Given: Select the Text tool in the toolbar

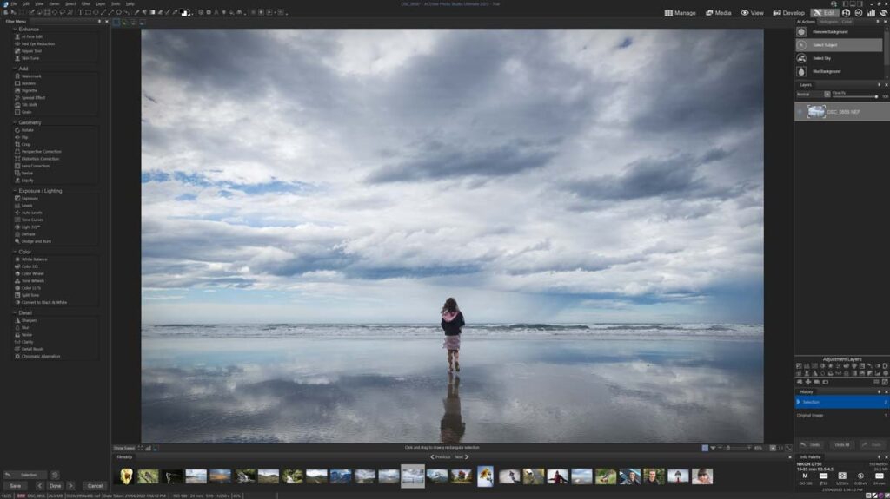Looking at the screenshot, I should pos(80,12).
